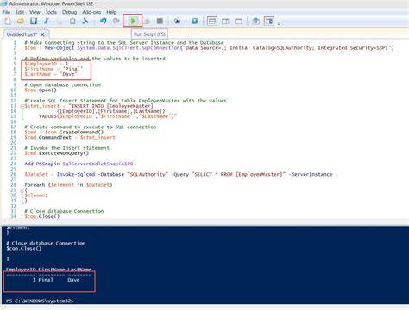
Task: Open the Edit menu
Action: (x=20, y=12)
